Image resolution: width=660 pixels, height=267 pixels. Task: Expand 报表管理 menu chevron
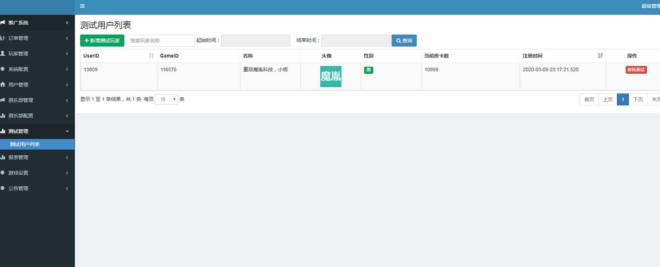click(67, 157)
